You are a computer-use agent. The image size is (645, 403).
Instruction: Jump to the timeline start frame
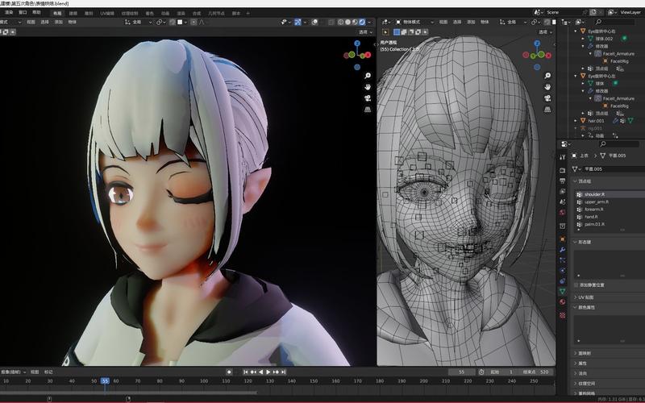pos(246,372)
